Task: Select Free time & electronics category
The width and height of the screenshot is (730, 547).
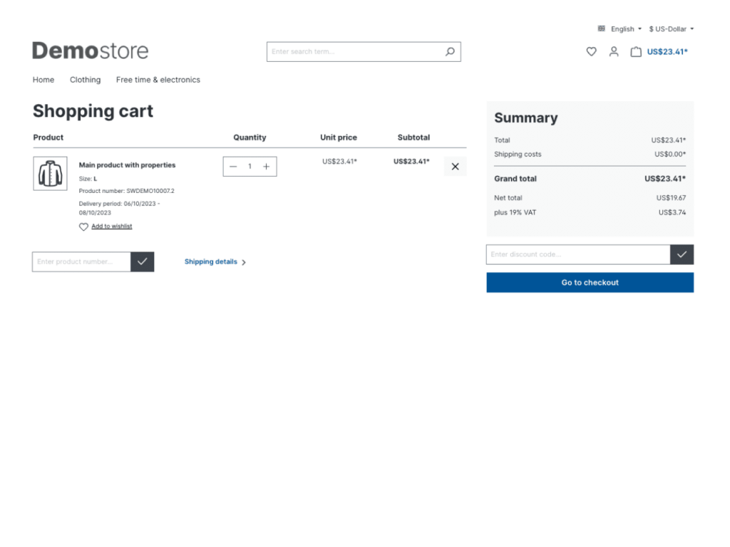Action: click(x=158, y=80)
